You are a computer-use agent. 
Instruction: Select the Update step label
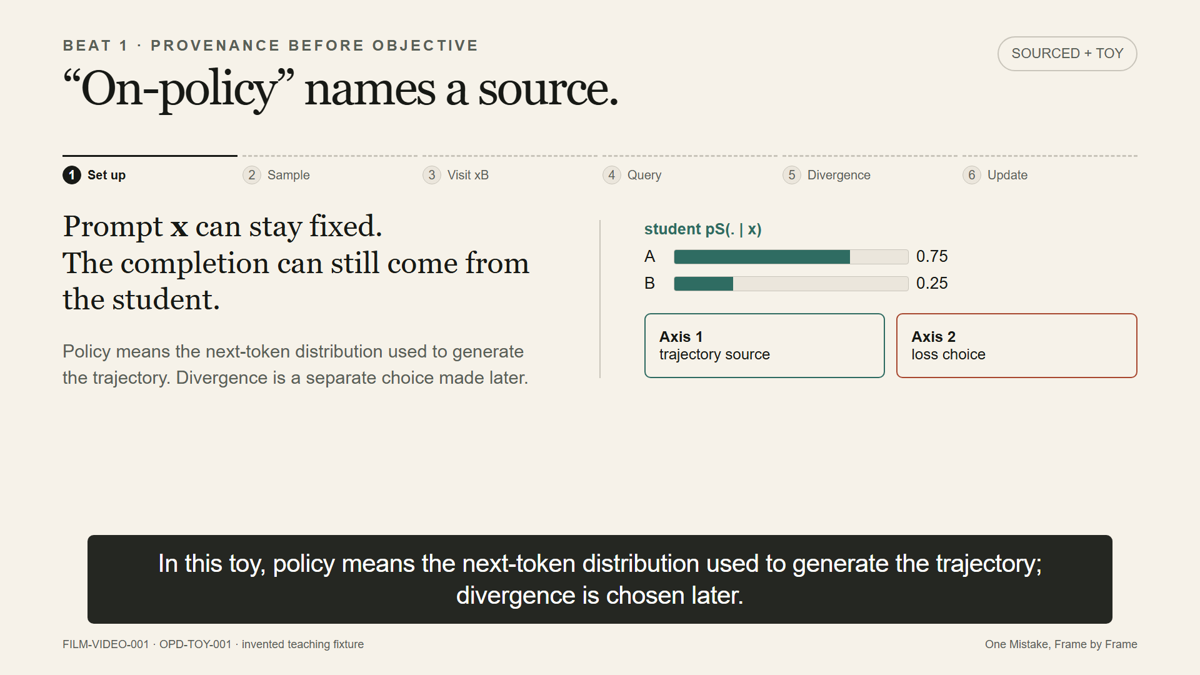click(x=1007, y=176)
